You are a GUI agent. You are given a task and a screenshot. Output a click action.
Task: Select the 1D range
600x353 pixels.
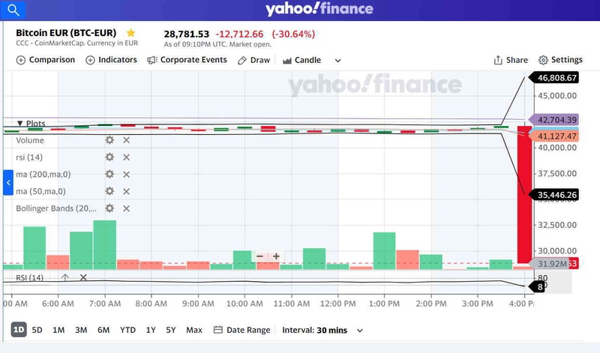click(19, 330)
